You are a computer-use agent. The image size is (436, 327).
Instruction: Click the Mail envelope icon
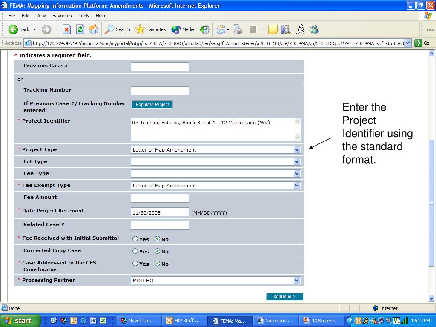click(221, 29)
